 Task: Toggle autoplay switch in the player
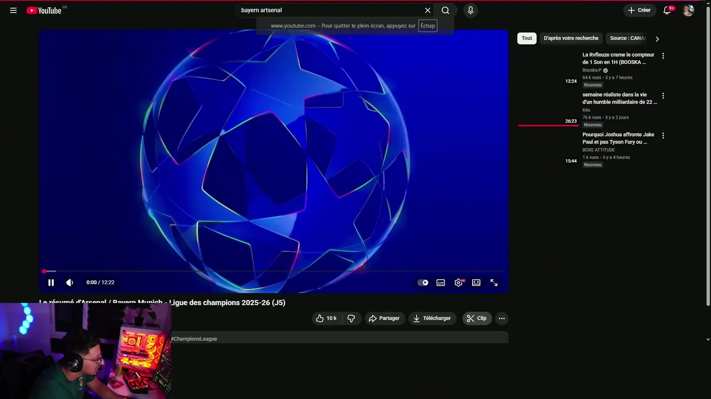pos(423,283)
